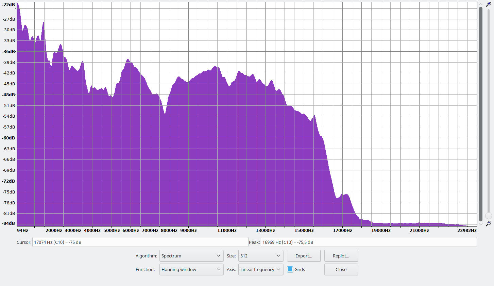
Task: Click the -57dB axis label
Action: point(9,127)
